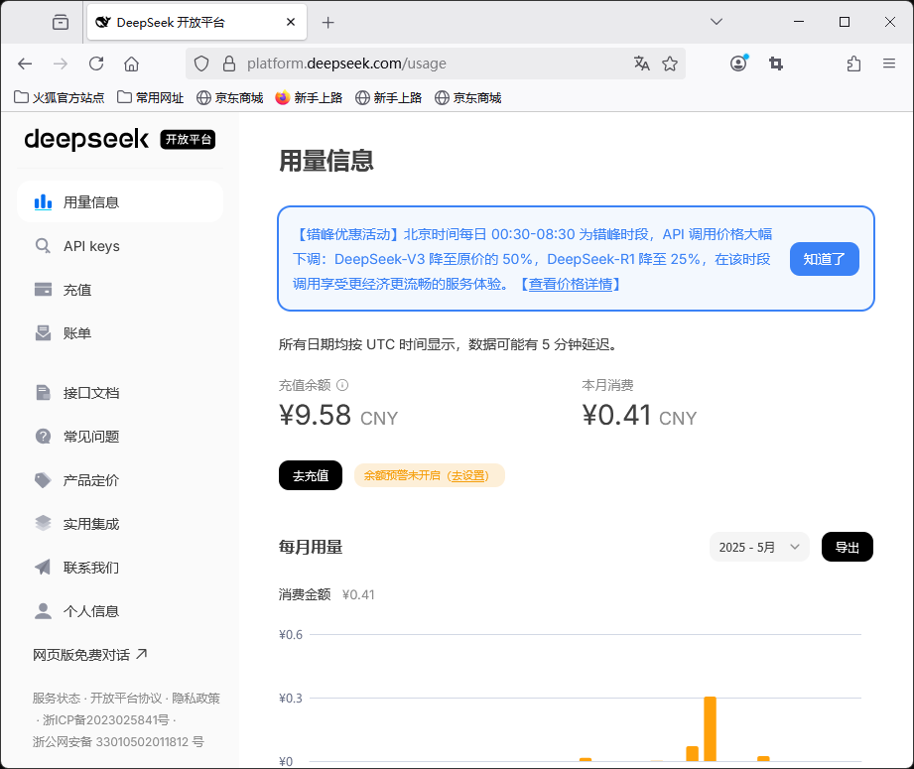Click the bar chart icon beside 用量信息
The width and height of the screenshot is (914, 769).
pyautogui.click(x=43, y=201)
